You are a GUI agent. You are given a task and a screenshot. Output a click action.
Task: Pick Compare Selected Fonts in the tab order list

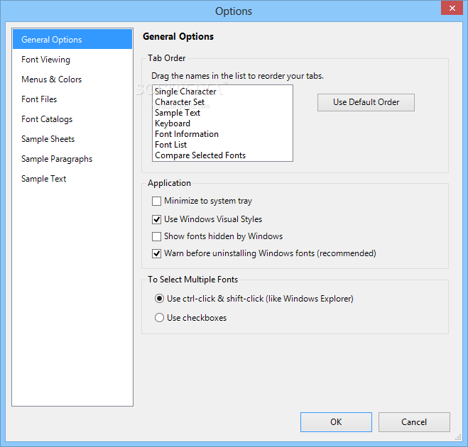(223, 155)
